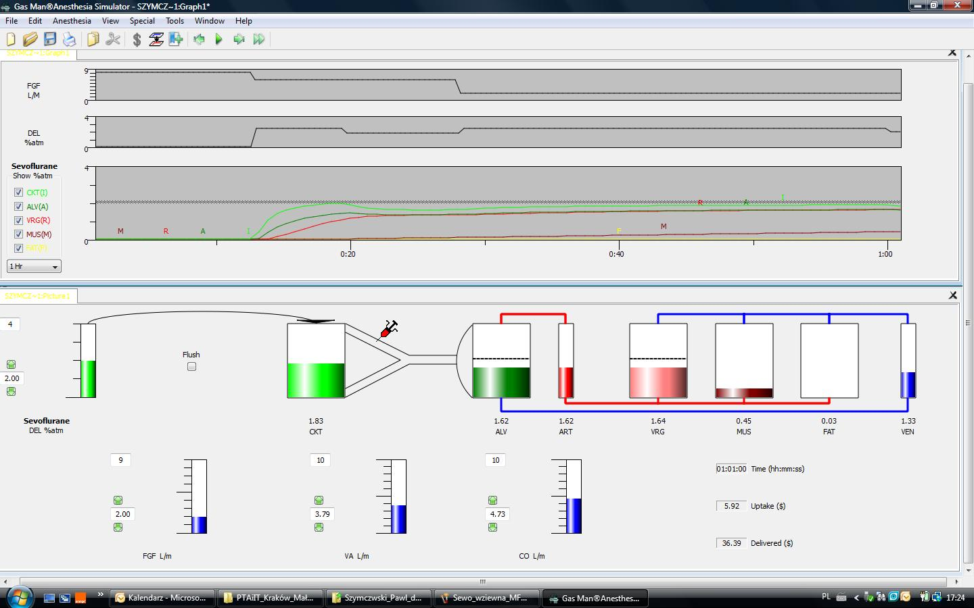This screenshot has height=608, width=974.
Task: Click the Delivered ($) value 36.39
Action: pyautogui.click(x=731, y=543)
